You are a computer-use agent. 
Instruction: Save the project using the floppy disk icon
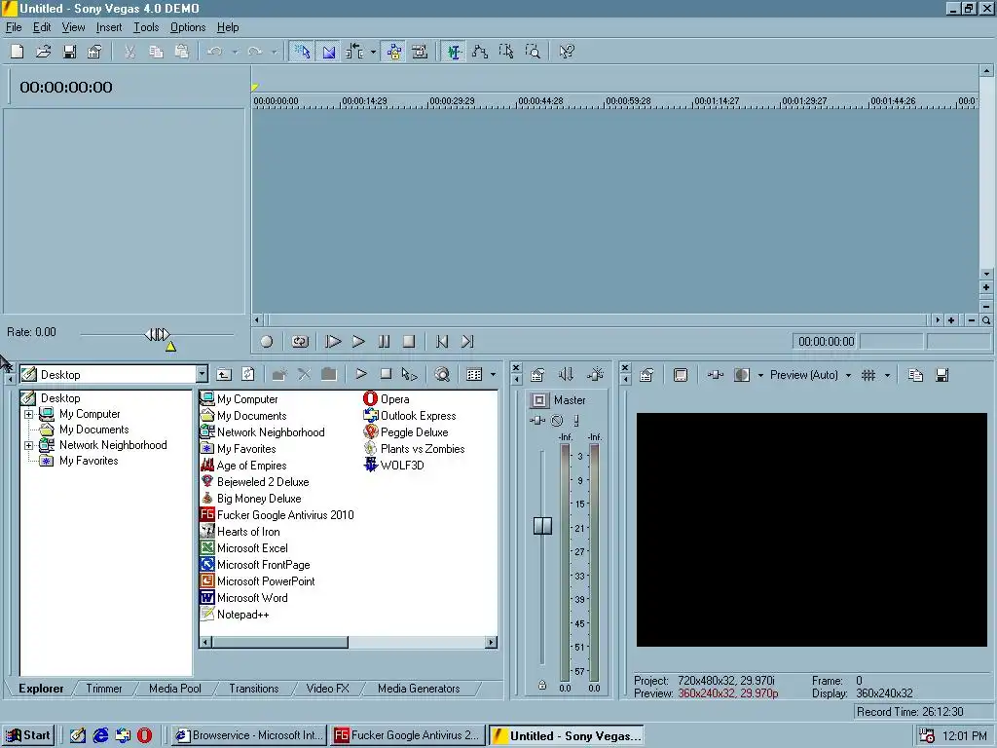click(x=69, y=52)
